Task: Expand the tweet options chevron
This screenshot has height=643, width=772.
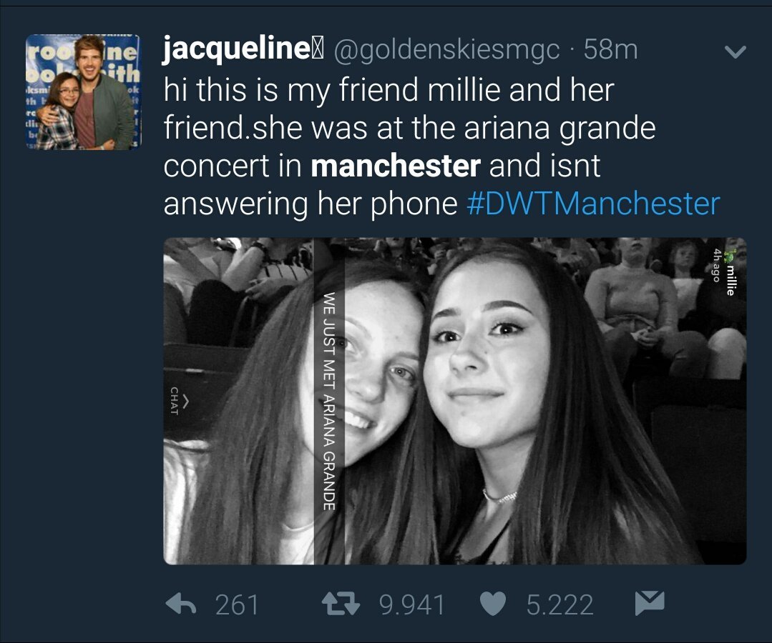Action: (736, 51)
